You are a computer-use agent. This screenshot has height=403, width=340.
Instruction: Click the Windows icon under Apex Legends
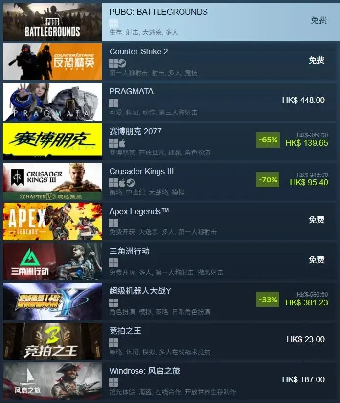coord(113,223)
